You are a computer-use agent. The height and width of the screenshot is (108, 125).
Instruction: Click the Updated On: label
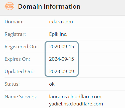tap(19, 71)
